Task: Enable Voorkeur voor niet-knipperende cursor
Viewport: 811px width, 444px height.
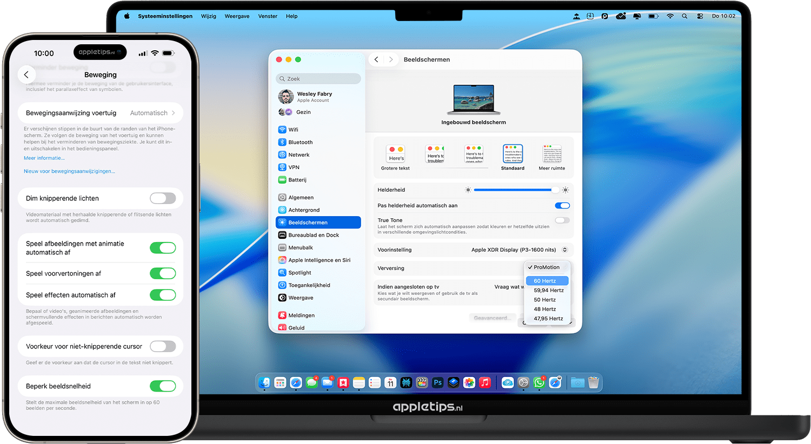Action: pos(163,346)
